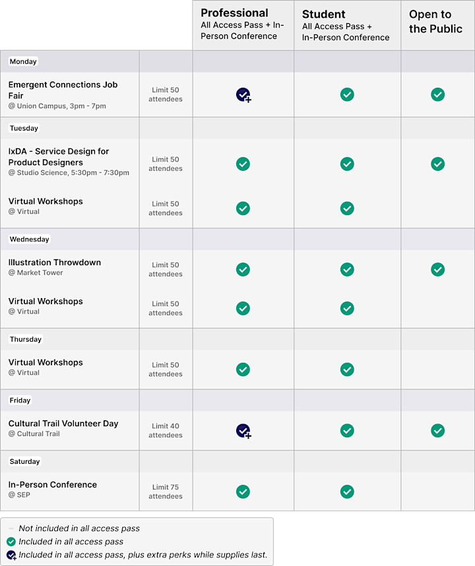Select the Student column header

point(347,25)
